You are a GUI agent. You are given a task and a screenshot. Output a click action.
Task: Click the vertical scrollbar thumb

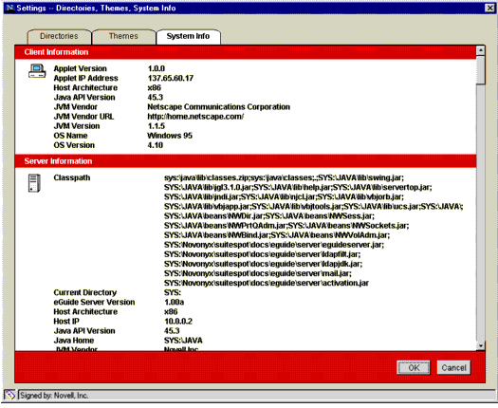tap(481, 70)
